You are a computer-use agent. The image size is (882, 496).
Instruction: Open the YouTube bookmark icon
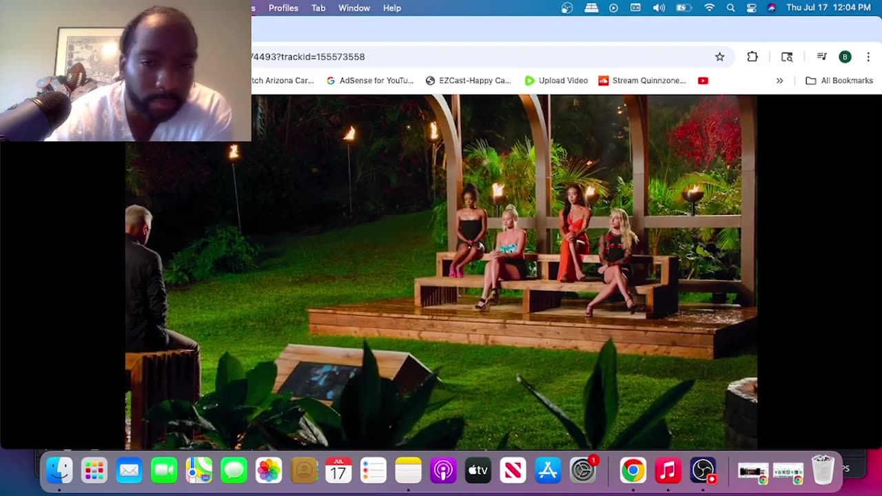click(703, 81)
